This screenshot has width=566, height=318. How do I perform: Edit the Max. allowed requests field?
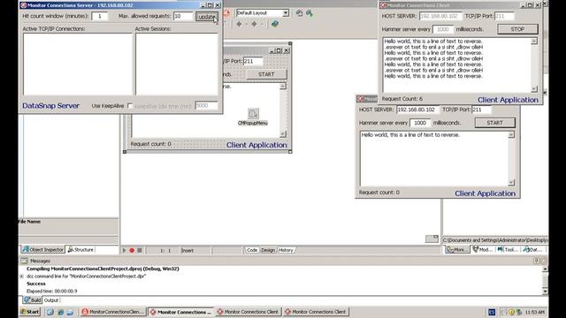point(183,16)
